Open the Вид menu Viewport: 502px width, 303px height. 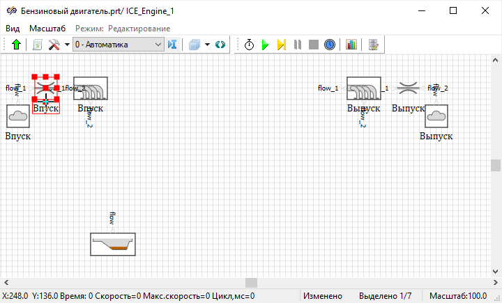pos(13,28)
